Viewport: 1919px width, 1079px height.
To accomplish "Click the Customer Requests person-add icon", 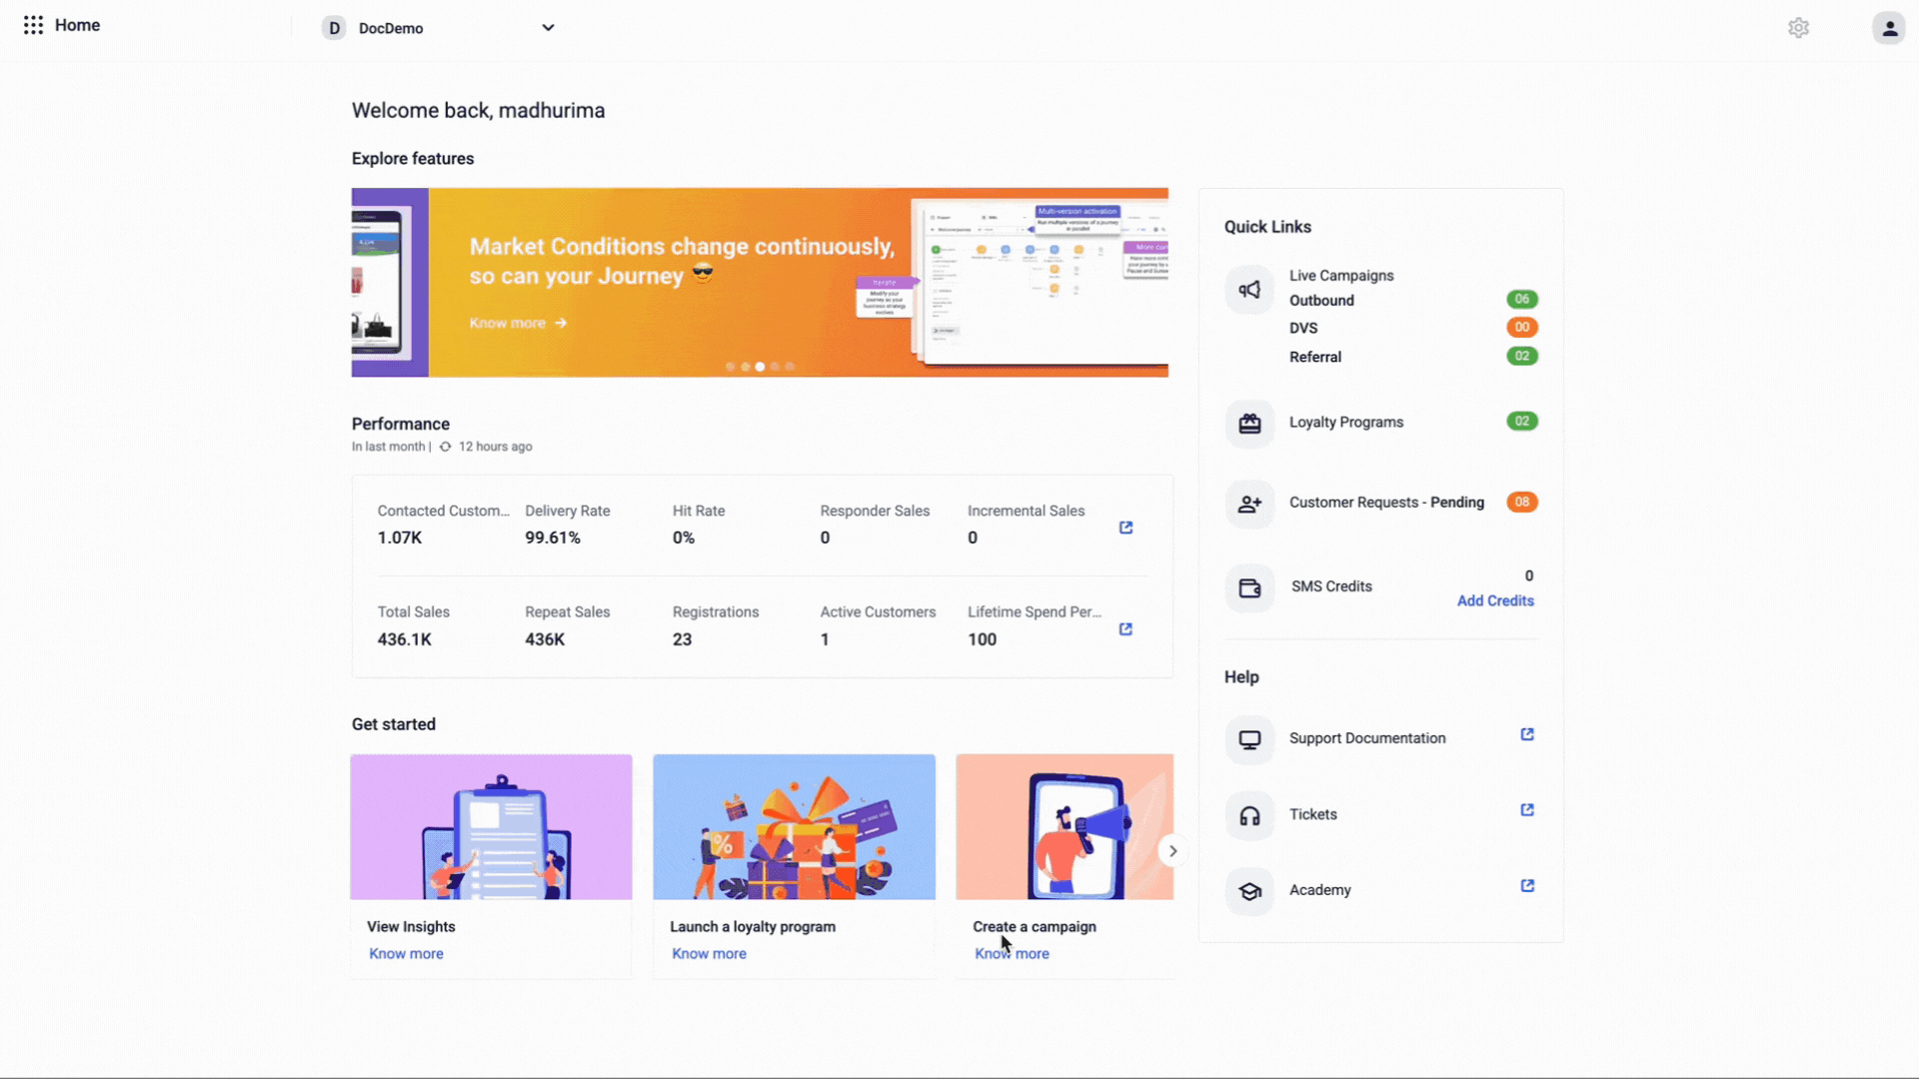I will (x=1249, y=505).
